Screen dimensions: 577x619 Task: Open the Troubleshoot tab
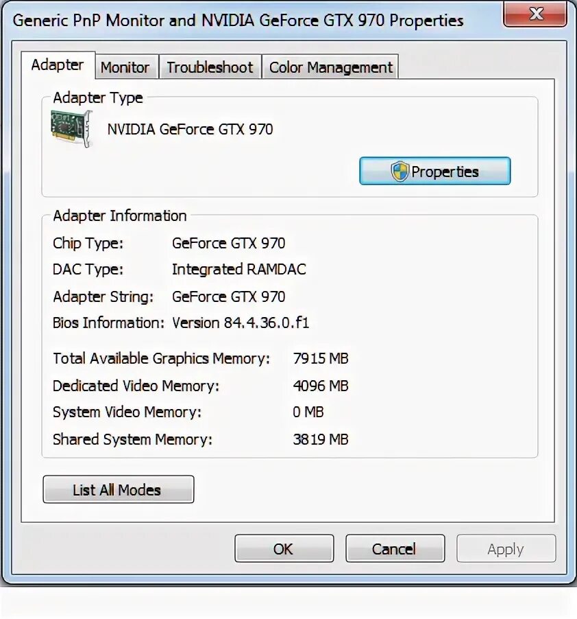pos(210,67)
